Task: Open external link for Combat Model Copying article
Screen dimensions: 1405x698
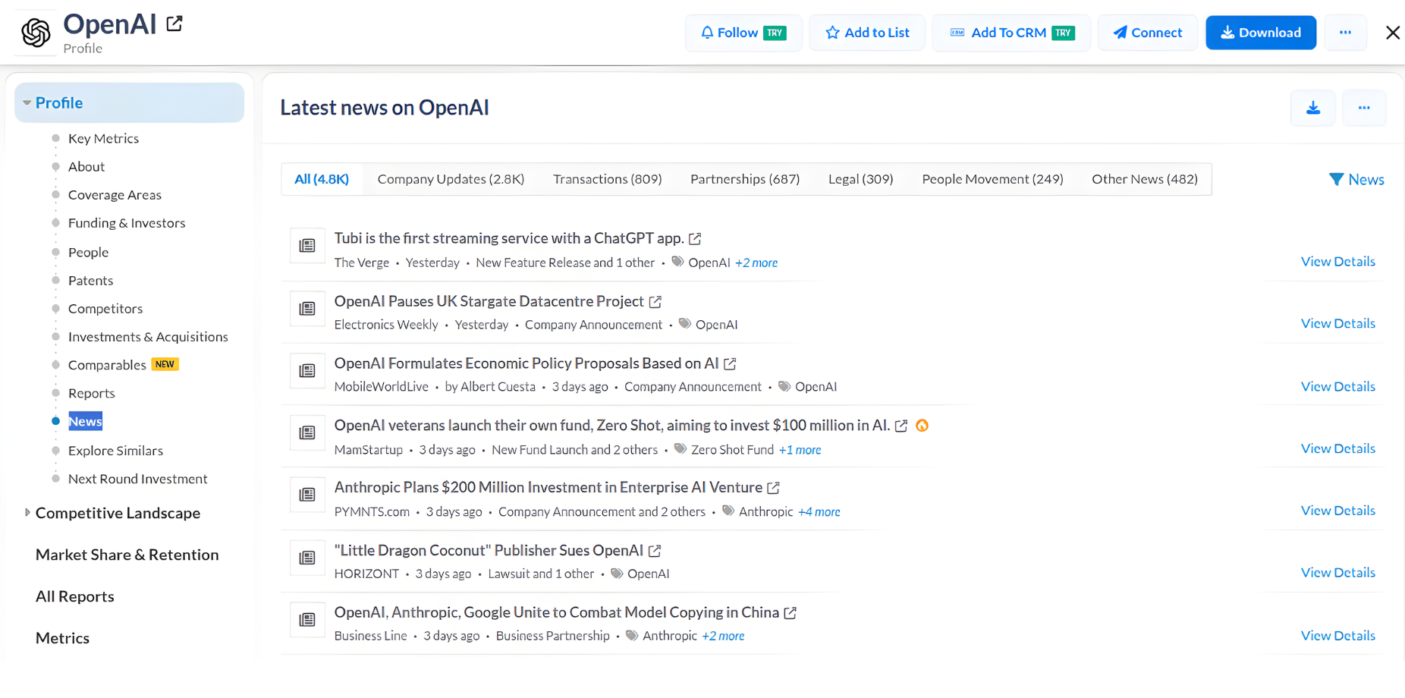Action: [790, 613]
